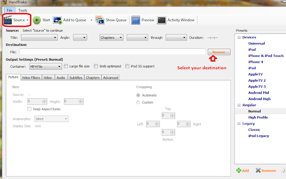Select the iPod preset

point(252,50)
